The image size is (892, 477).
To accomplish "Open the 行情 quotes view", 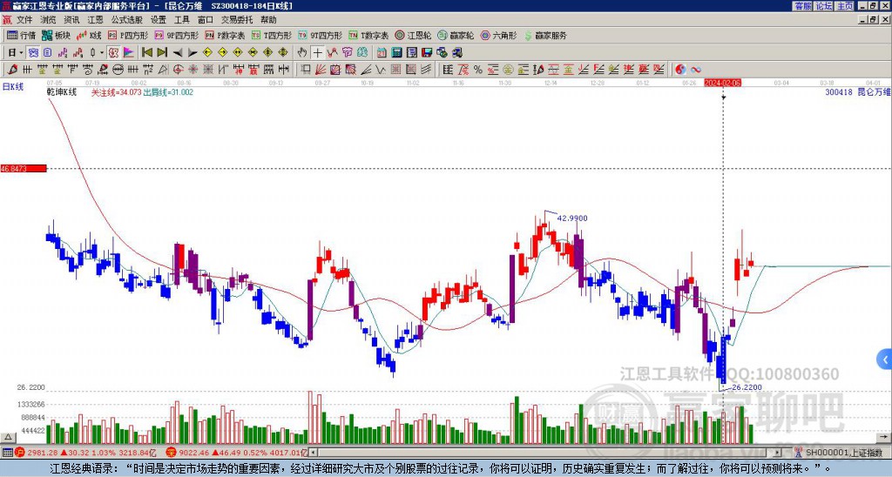I will pos(22,35).
